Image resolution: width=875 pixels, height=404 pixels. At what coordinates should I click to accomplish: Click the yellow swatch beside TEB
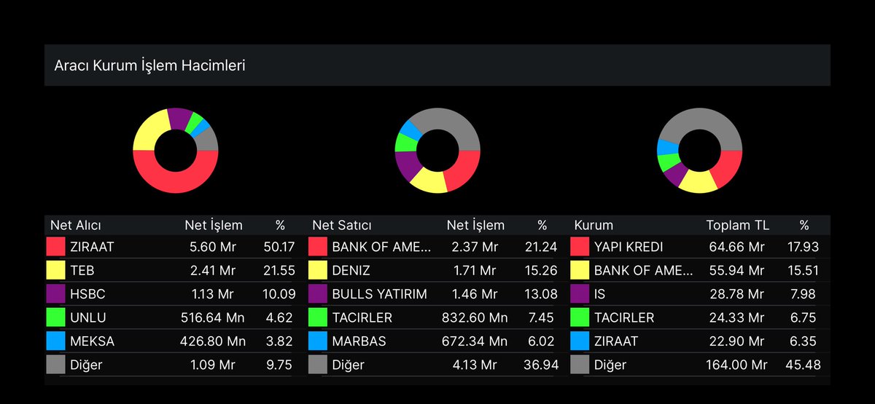click(x=55, y=271)
